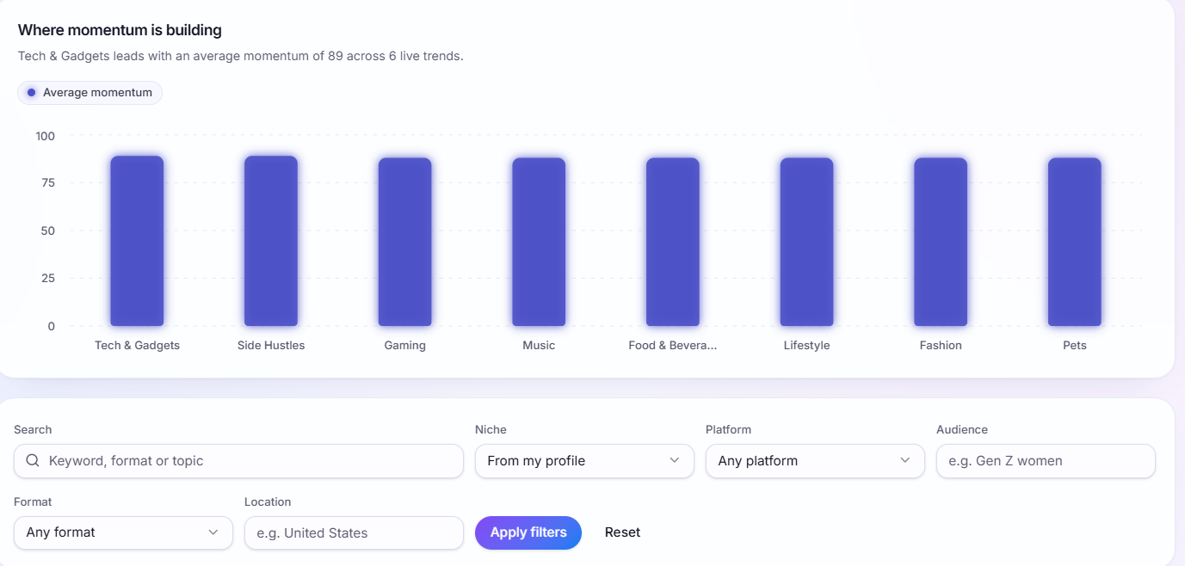Select the Gaming bar in chart
1185x566 pixels.
pyautogui.click(x=405, y=242)
